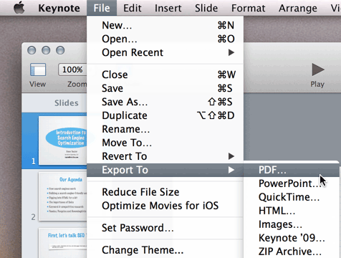Screen dimensions: 341x258
Task: Select Save in the File menu
Action: (165, 88)
